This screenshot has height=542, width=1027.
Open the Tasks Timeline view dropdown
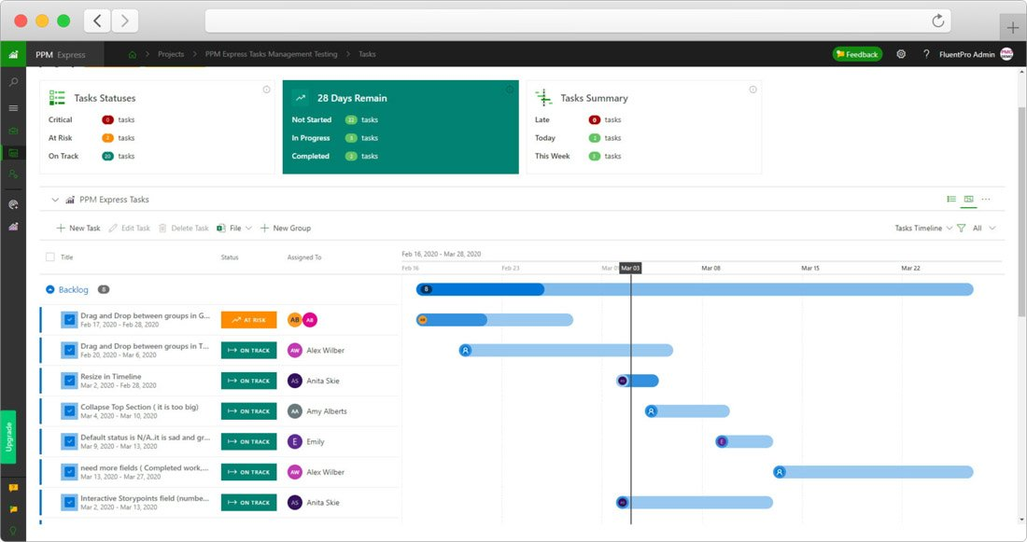[x=923, y=228]
